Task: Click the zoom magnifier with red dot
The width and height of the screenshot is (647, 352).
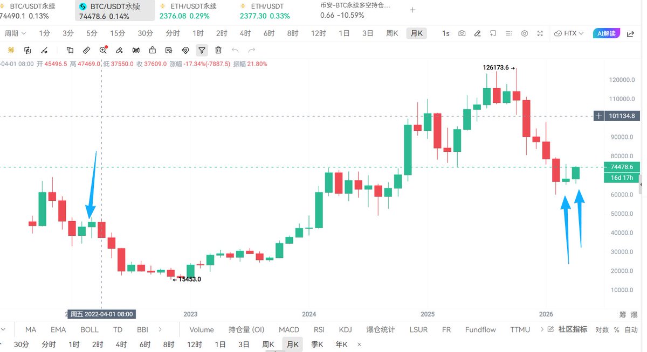Action: [x=103, y=50]
